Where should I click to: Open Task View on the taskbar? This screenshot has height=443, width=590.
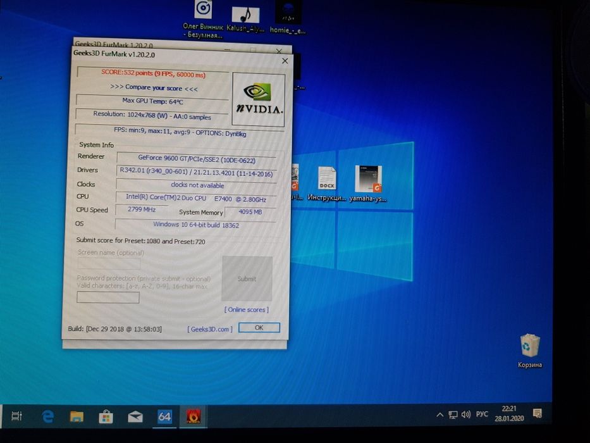coord(17,416)
